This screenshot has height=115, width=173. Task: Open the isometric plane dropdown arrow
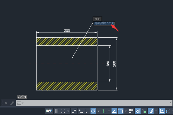coord(109,111)
